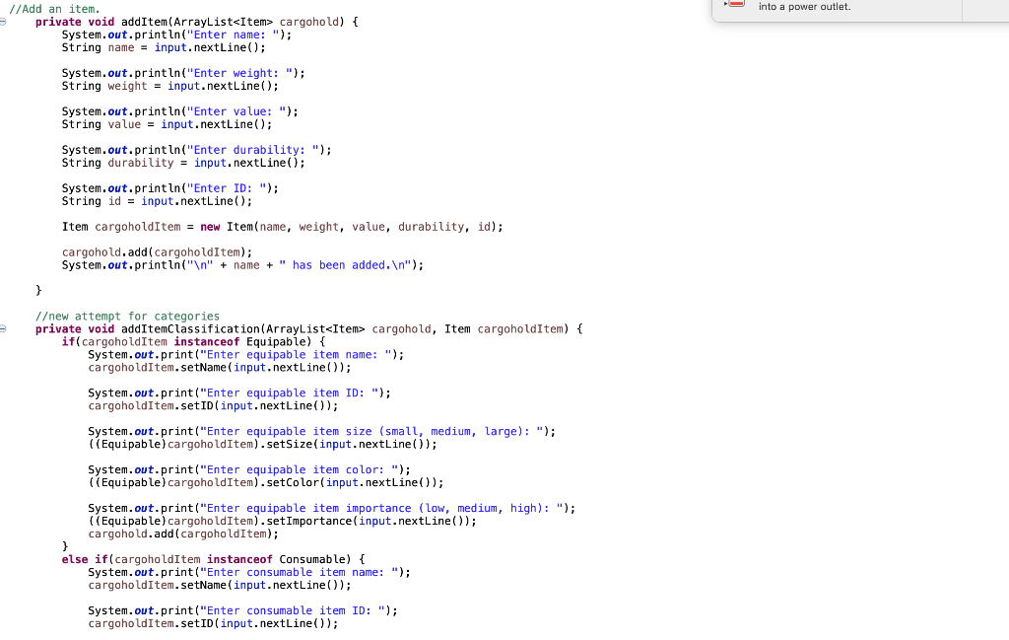Click the 'setSize(input.nextLine())' line
The height and width of the screenshot is (640, 1009).
tap(262, 445)
